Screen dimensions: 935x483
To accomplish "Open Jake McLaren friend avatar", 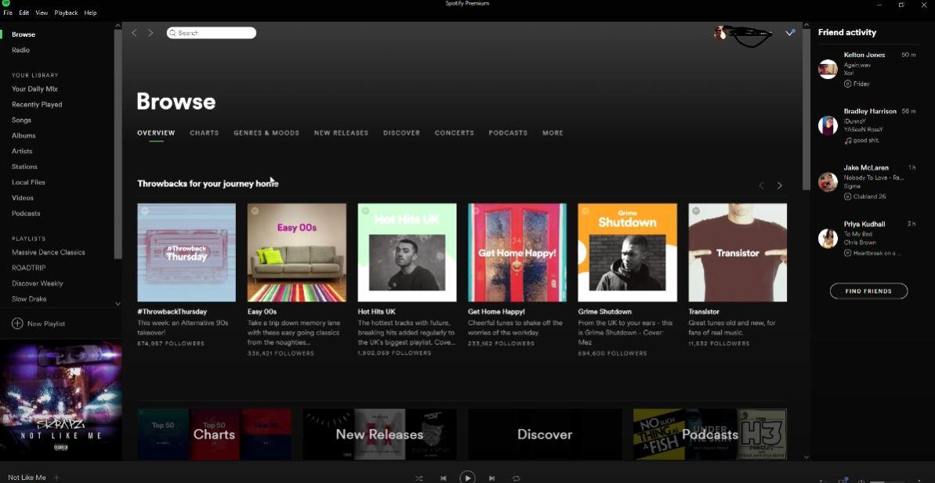I will [828, 182].
